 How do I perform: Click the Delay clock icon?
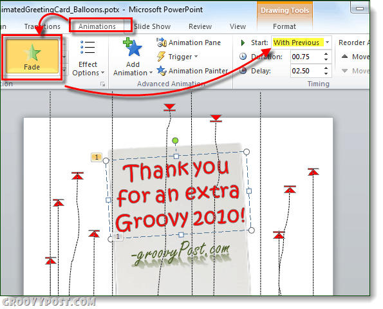tap(243, 71)
